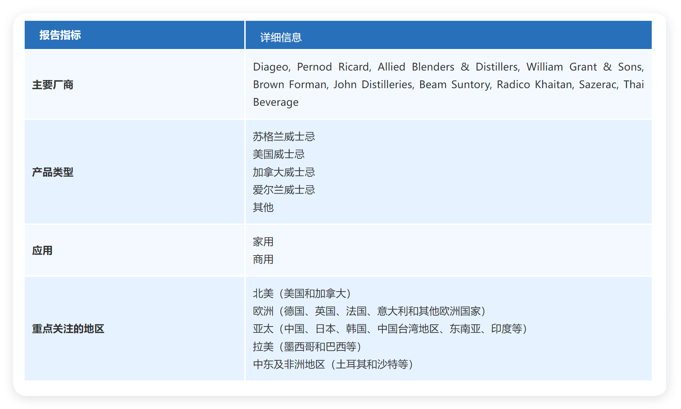Select the 产品类型 row label
The width and height of the screenshot is (681, 409).
click(53, 172)
